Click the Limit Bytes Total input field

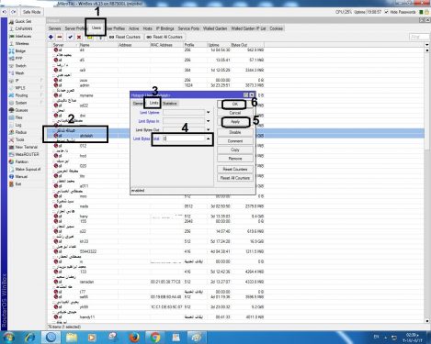183,139
